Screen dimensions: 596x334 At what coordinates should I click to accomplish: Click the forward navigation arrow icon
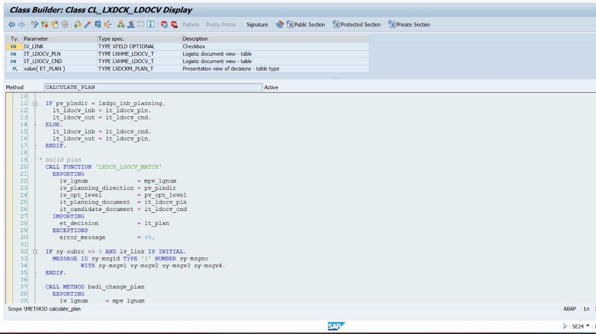tap(21, 25)
